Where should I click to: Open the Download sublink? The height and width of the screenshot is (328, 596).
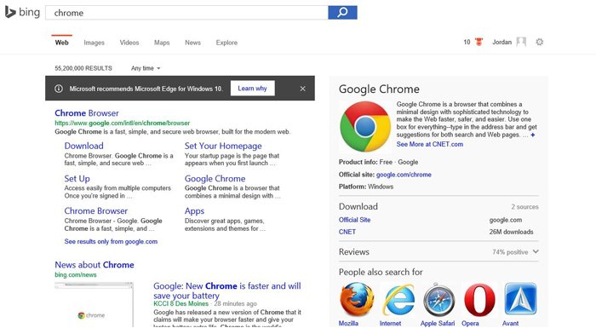pos(83,146)
